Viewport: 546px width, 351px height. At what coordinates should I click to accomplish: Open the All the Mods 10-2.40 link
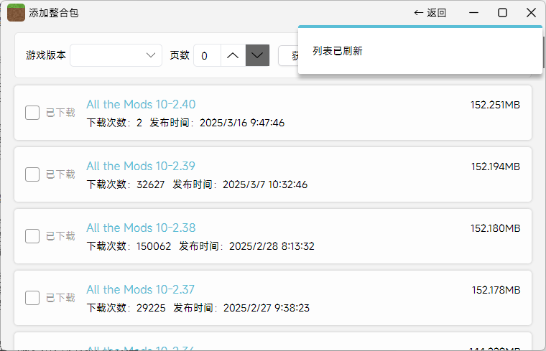[x=141, y=104]
